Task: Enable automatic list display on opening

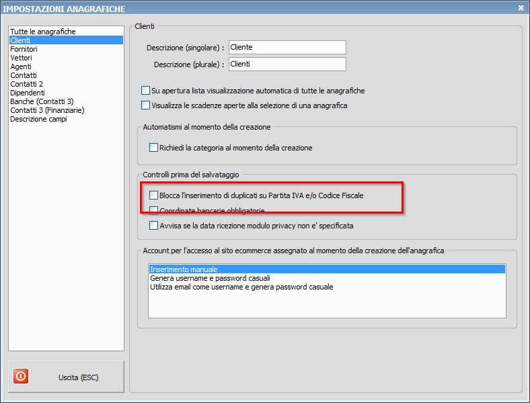Action: (146, 91)
